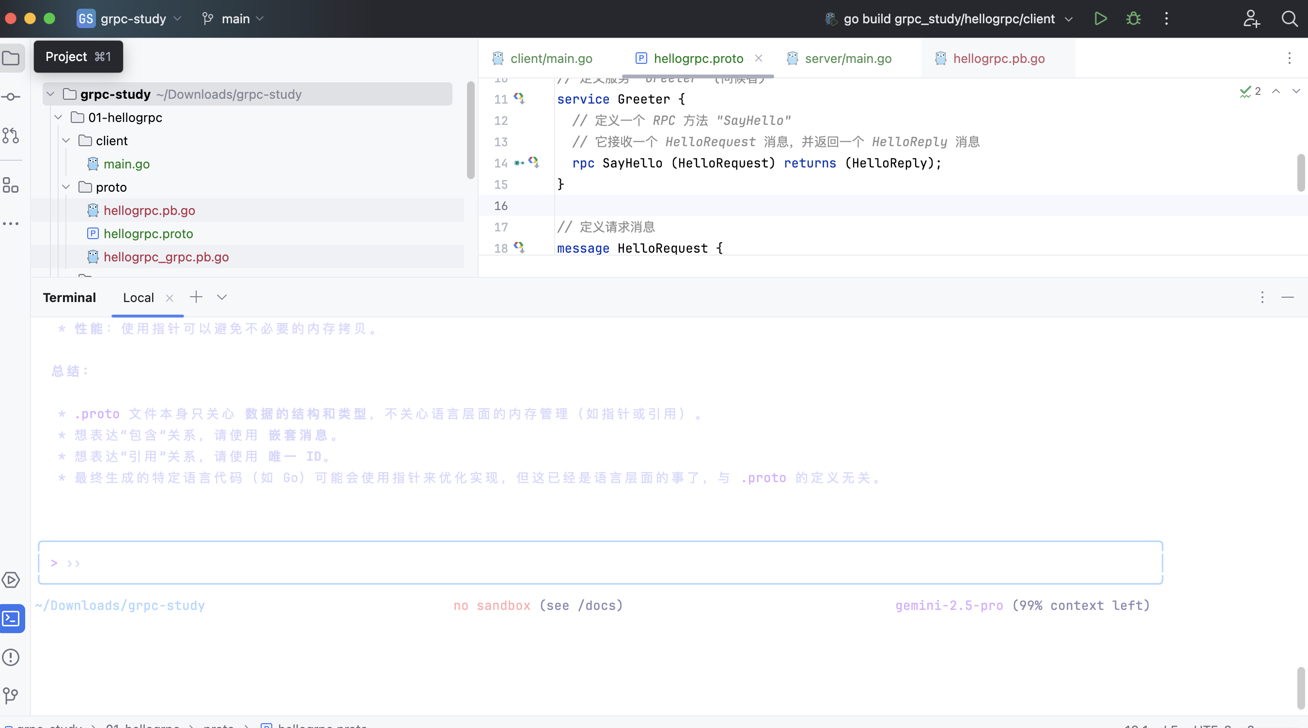Switch to the server/main.go tab
Viewport: 1308px width, 728px height.
pyautogui.click(x=847, y=59)
